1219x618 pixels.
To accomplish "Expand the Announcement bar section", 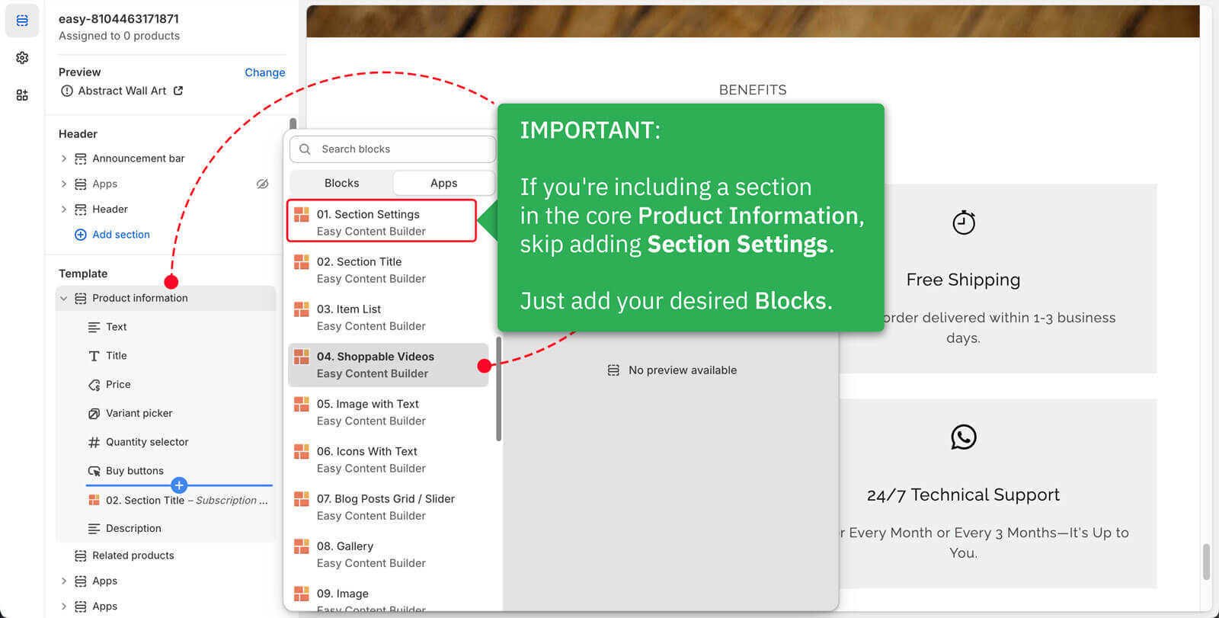I will tap(64, 159).
